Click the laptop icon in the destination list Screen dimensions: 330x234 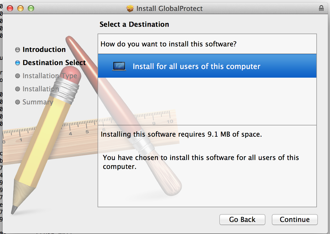point(119,66)
